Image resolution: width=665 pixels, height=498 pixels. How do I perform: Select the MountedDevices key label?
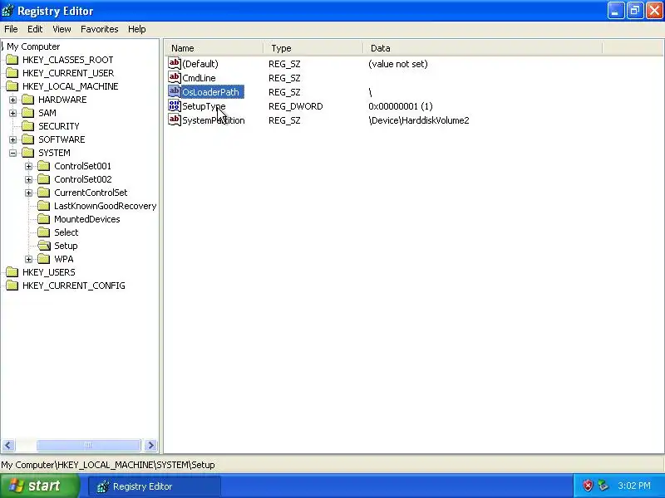pyautogui.click(x=87, y=219)
